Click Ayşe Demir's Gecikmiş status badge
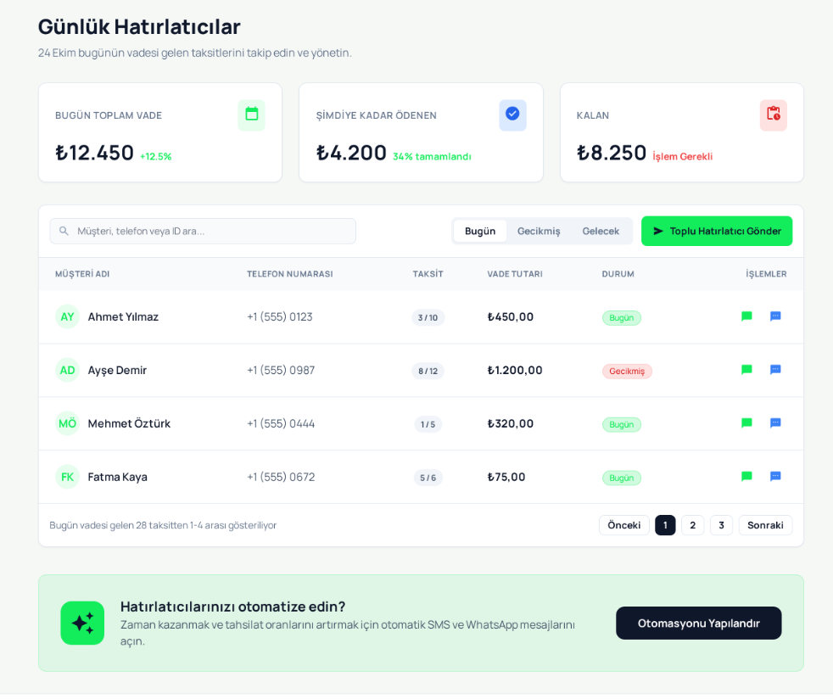 [627, 371]
